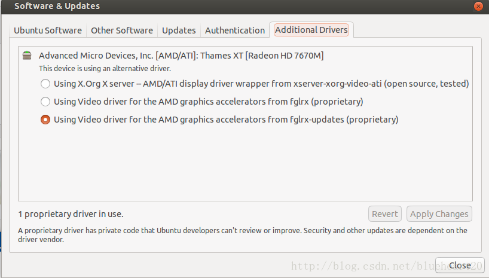
Task: Click the '1 proprietary driver in use.' status text
Action: (x=71, y=214)
